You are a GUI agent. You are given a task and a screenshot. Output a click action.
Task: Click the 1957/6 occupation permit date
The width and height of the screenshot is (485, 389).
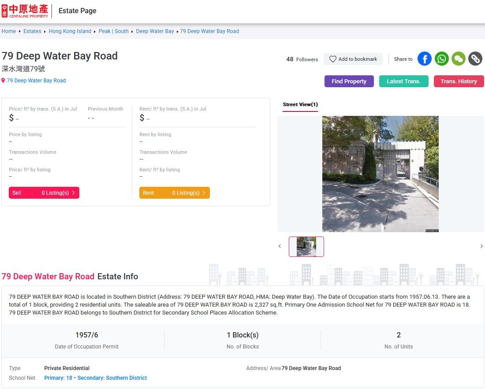(86, 335)
